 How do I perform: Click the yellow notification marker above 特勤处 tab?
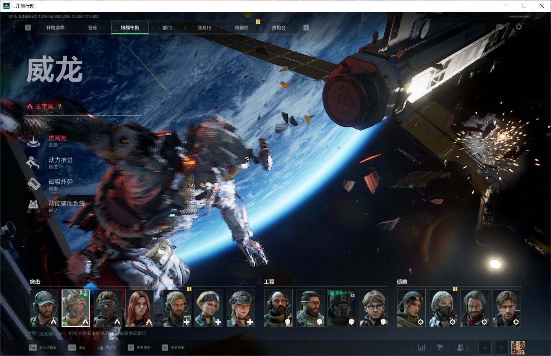[x=258, y=22]
